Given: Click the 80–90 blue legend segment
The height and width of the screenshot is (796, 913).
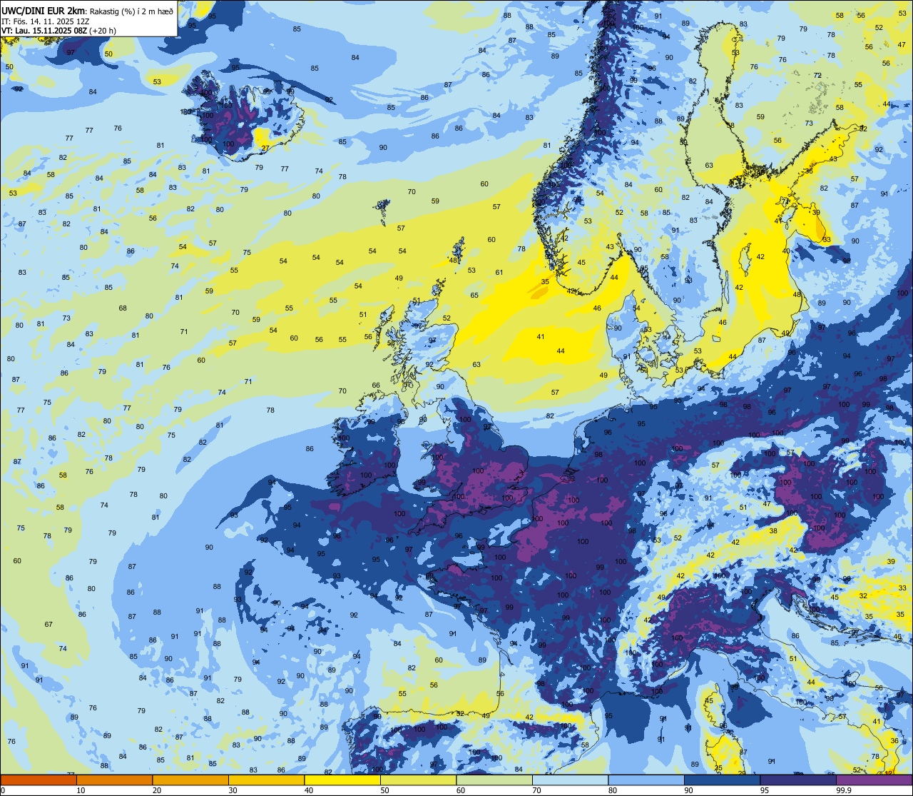Looking at the screenshot, I should coord(646,780).
